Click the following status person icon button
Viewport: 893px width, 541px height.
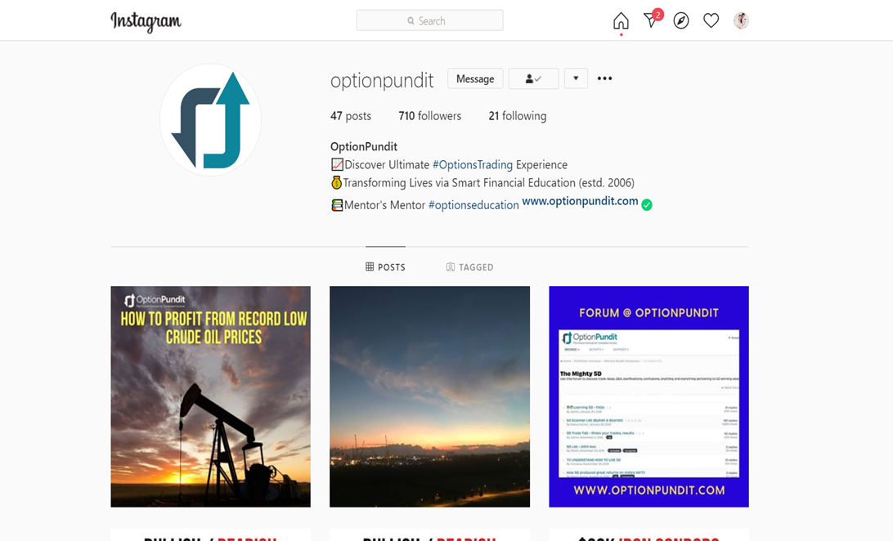[x=534, y=78]
